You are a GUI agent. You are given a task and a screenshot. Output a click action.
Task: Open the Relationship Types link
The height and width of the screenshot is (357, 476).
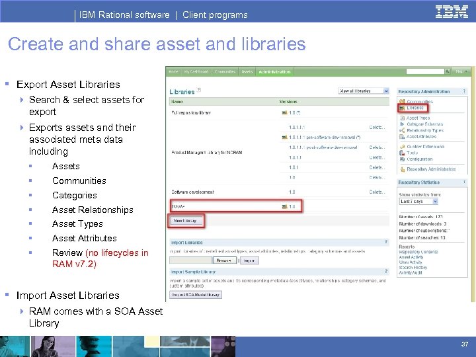(x=425, y=130)
